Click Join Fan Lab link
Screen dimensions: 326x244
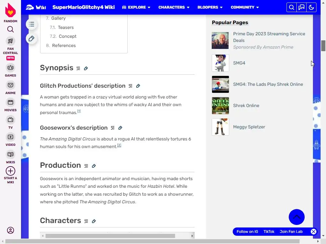[x=291, y=232]
